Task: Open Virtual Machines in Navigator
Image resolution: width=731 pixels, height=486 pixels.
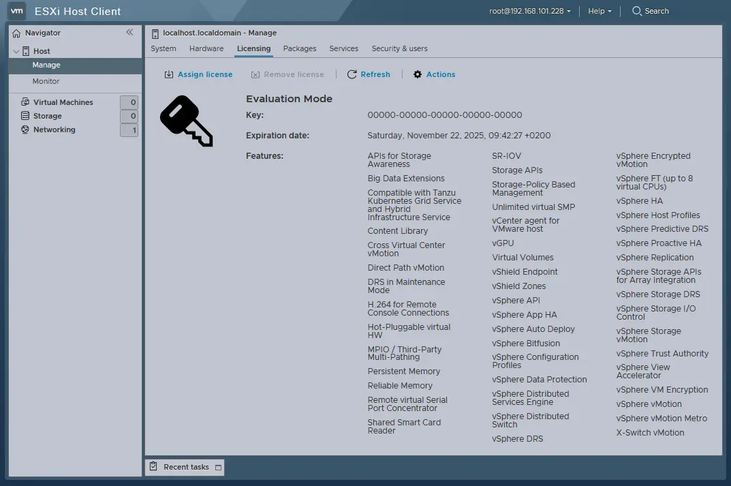Action: [x=63, y=102]
